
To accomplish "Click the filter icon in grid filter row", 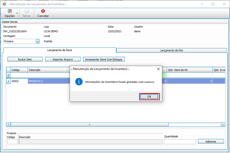I will pyautogui.click(x=9, y=75).
